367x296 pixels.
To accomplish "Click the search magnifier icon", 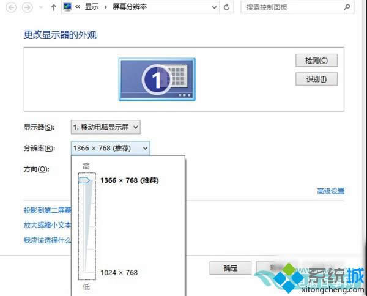I will point(347,7).
